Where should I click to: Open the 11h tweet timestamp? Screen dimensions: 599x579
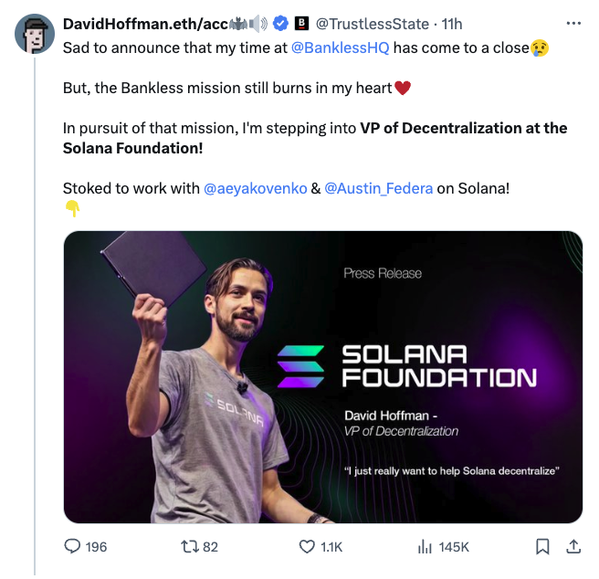[x=452, y=24]
